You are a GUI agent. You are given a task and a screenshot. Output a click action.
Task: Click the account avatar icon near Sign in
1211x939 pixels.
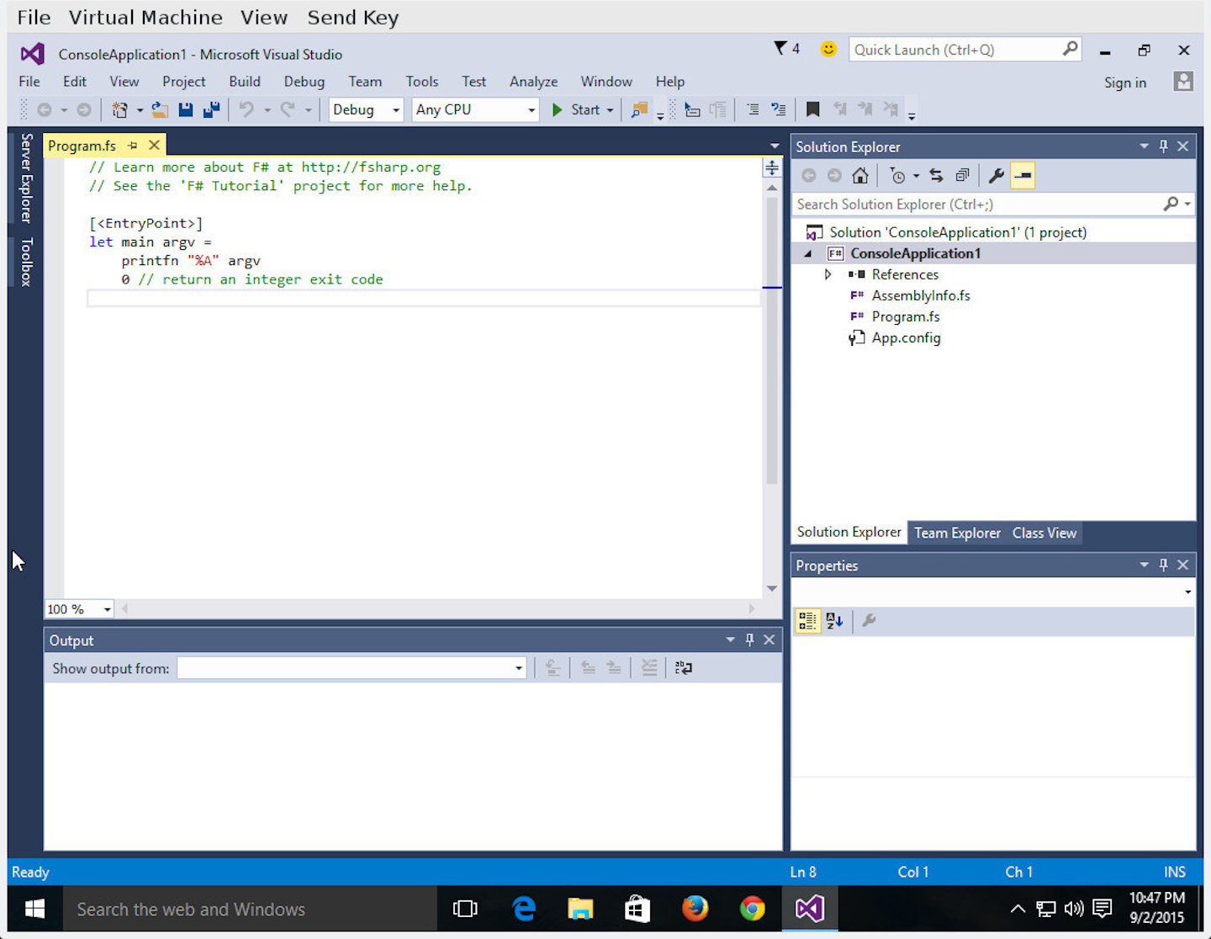tap(1183, 82)
